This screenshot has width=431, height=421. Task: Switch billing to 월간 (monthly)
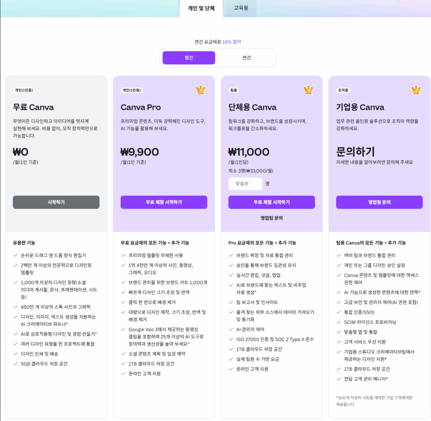click(189, 58)
